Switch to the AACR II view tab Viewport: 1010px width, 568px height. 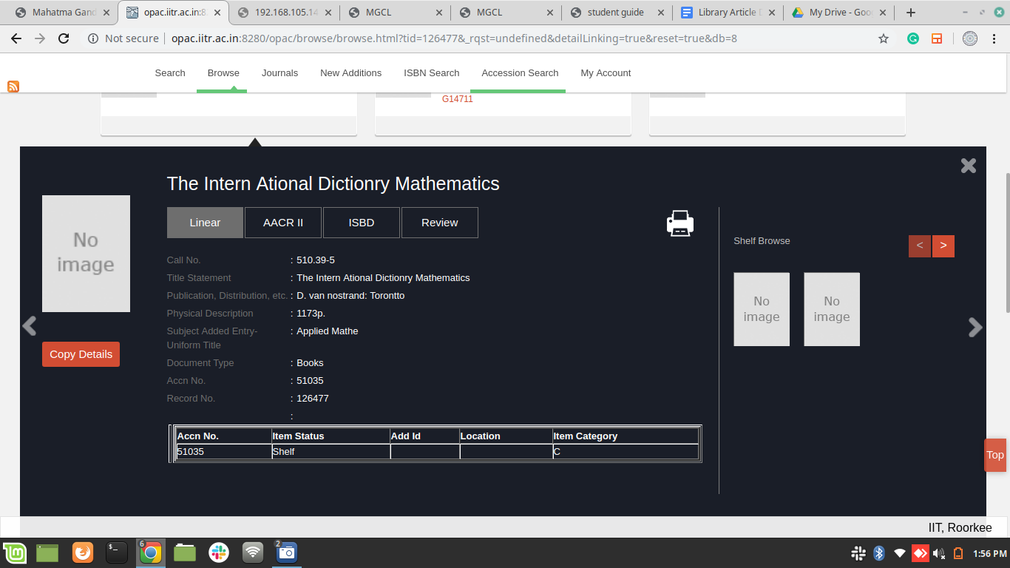point(283,223)
